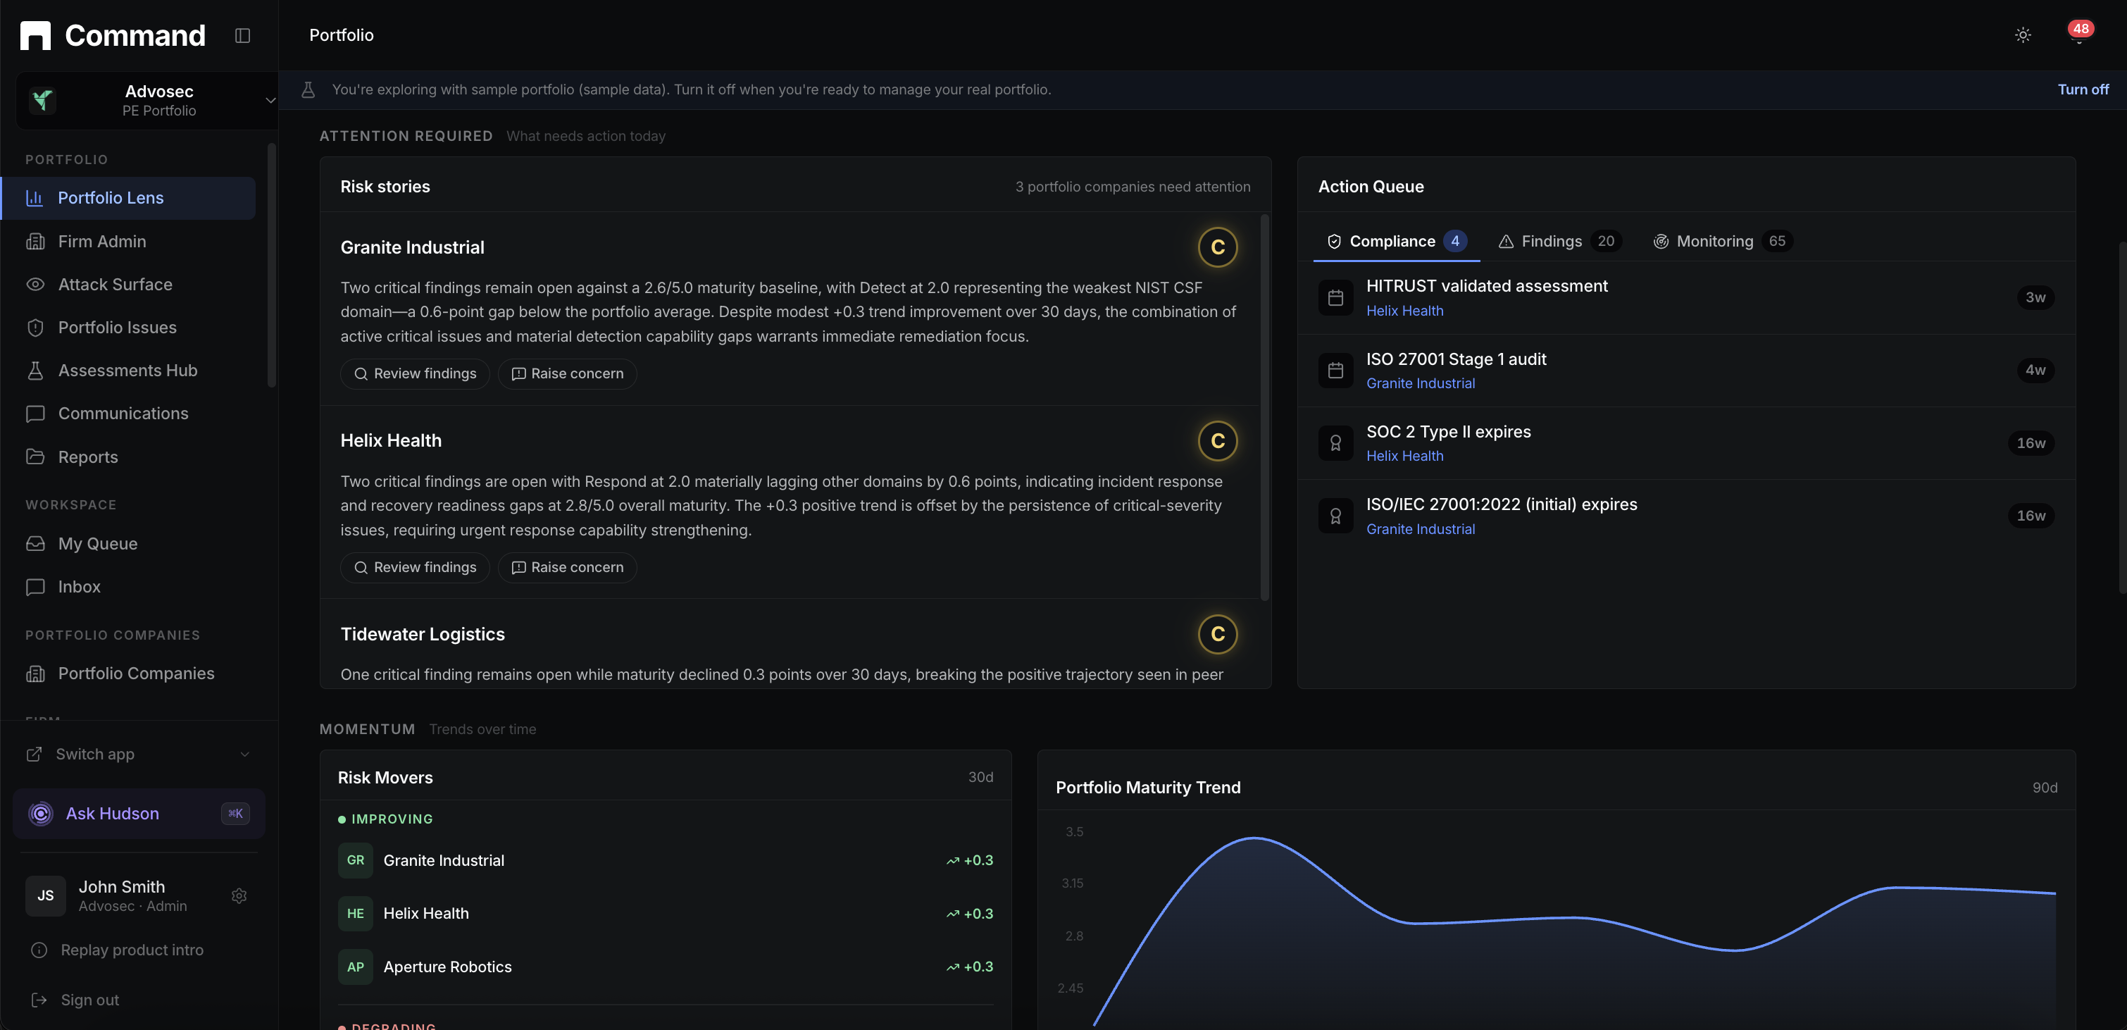
Task: Open Granite Industrial link under ISO 27001 audit
Action: click(1420, 383)
